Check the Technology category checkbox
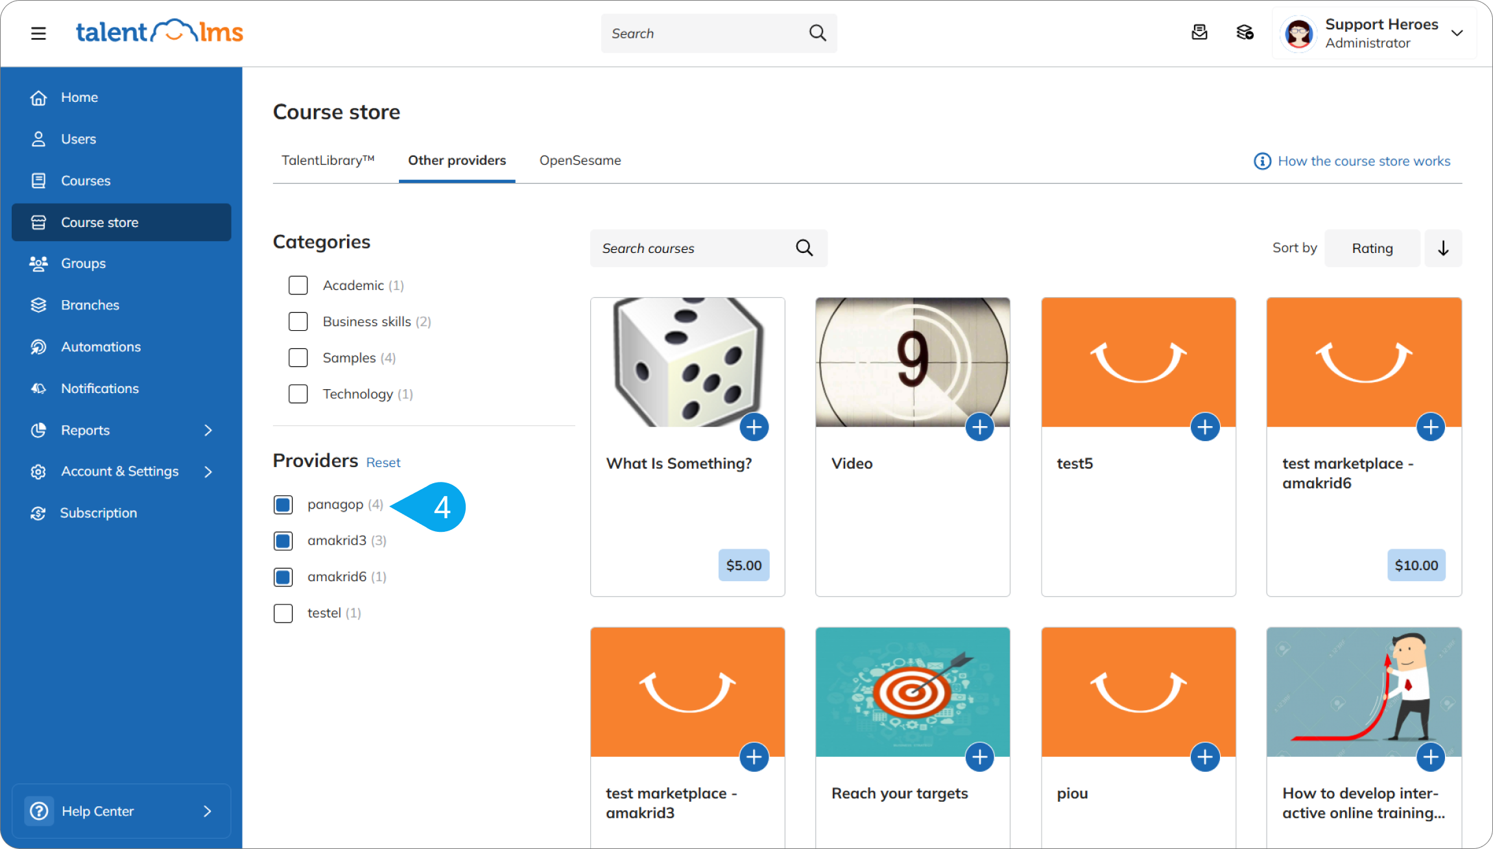Screen dimensions: 1493x849 point(298,394)
